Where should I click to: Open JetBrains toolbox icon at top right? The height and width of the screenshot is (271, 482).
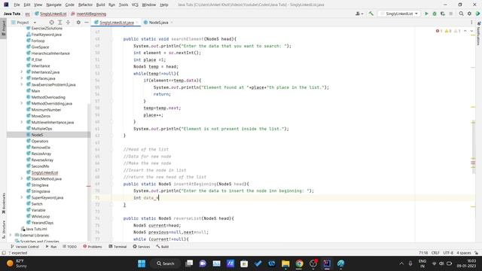477,14
